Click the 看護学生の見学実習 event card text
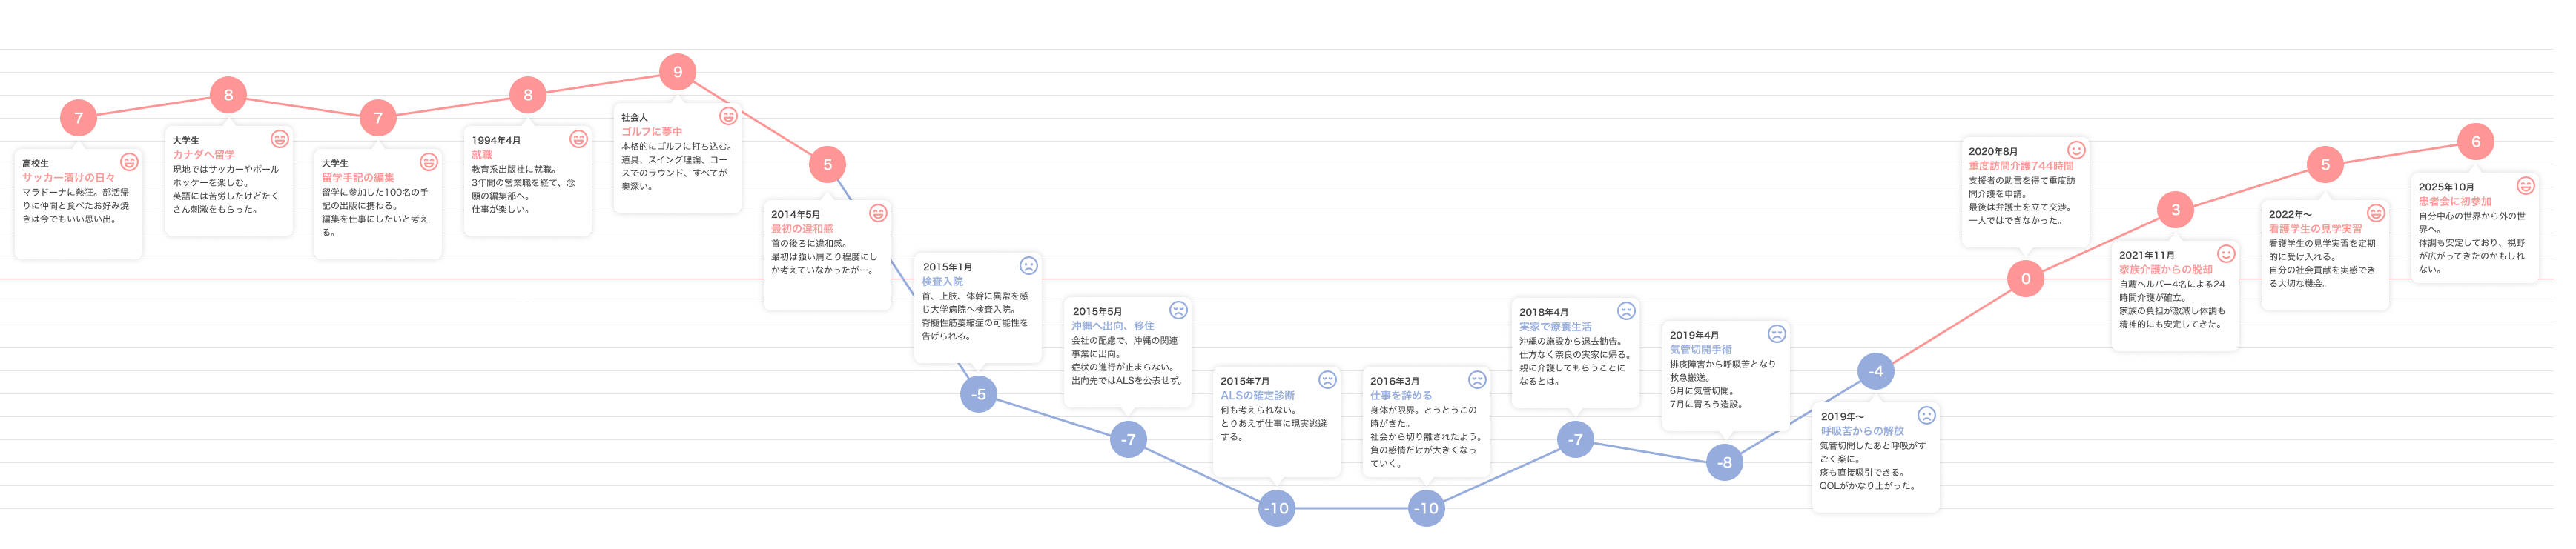The width and height of the screenshot is (2576, 549). 2320,264
